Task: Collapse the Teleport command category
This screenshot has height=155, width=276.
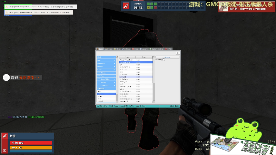Action: 106,89
